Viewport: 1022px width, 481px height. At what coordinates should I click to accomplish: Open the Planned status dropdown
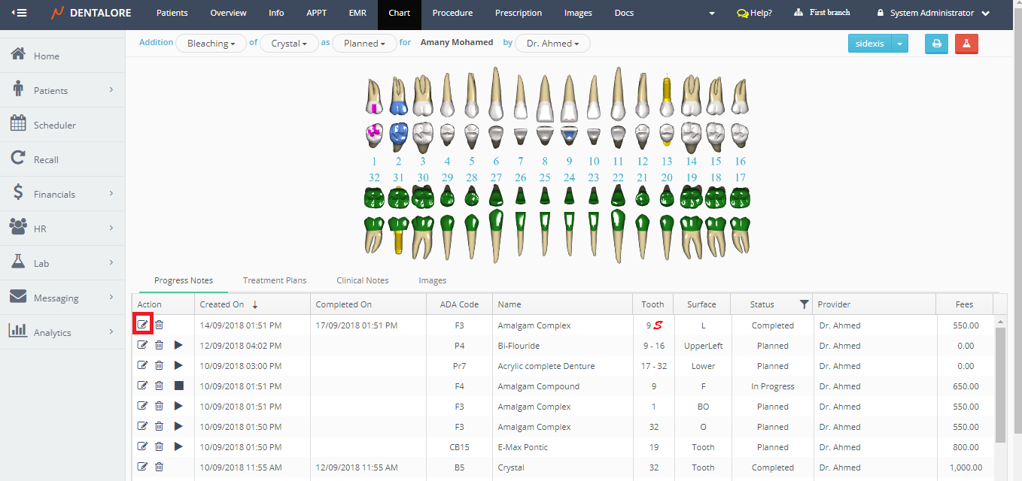pos(364,44)
